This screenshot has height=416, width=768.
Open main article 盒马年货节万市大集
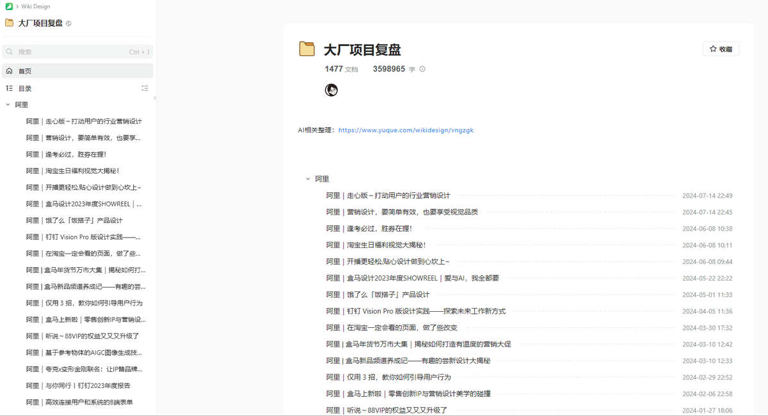pos(419,344)
